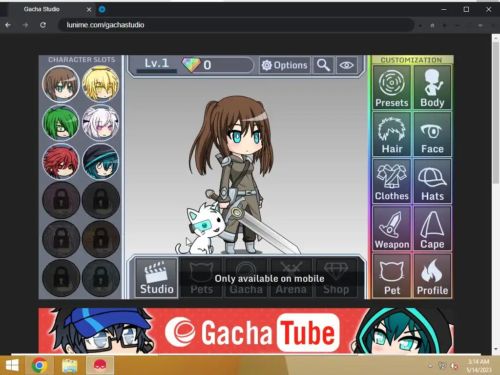Open the Weapon customization panel
Screen dimensions: 500x375
point(392,229)
